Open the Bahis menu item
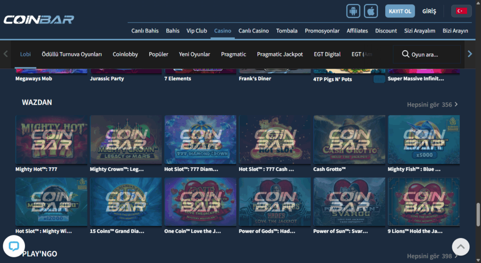Image resolution: width=481 pixels, height=263 pixels. point(172,31)
